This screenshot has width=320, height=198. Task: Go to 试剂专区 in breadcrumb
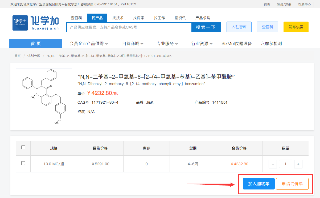click(x=34, y=56)
